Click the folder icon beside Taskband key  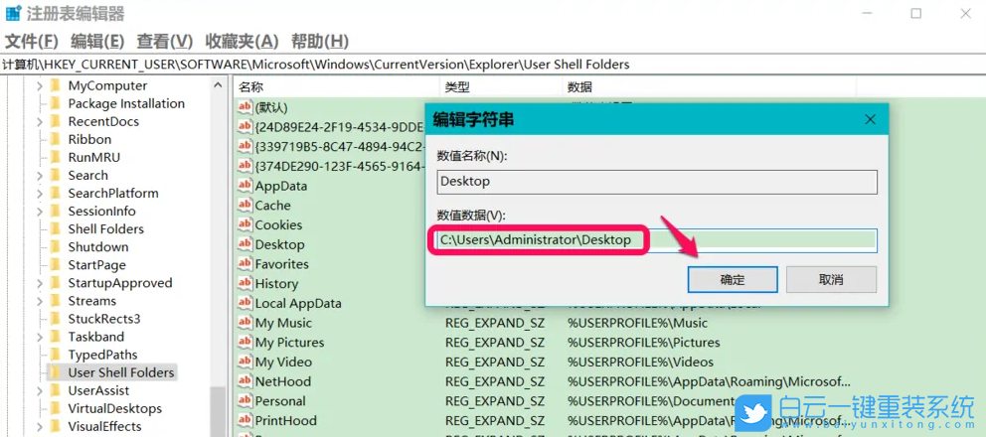[56, 337]
